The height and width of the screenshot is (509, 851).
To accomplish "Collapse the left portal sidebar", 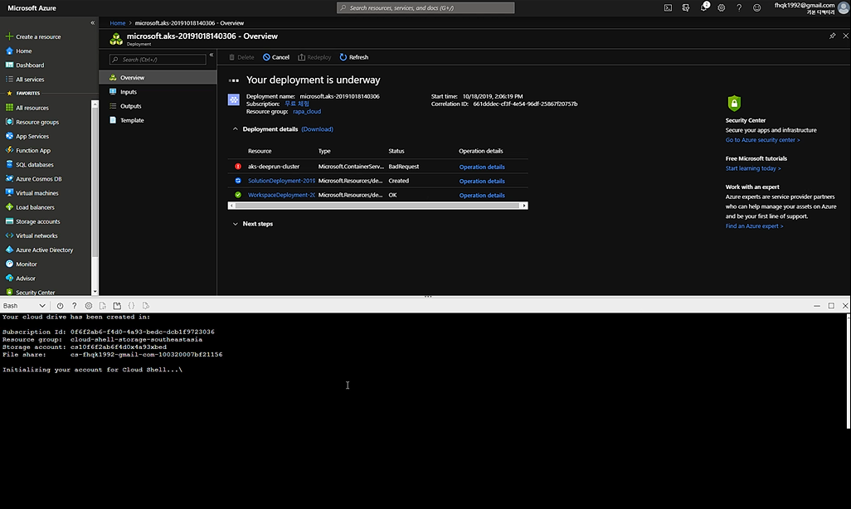I will tap(92, 22).
